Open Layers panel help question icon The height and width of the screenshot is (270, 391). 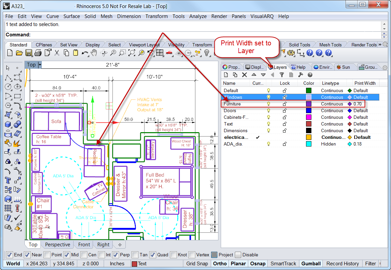[x=310, y=75]
